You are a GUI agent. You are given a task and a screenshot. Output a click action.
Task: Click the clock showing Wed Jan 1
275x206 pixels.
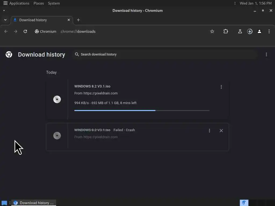[x=256, y=3]
